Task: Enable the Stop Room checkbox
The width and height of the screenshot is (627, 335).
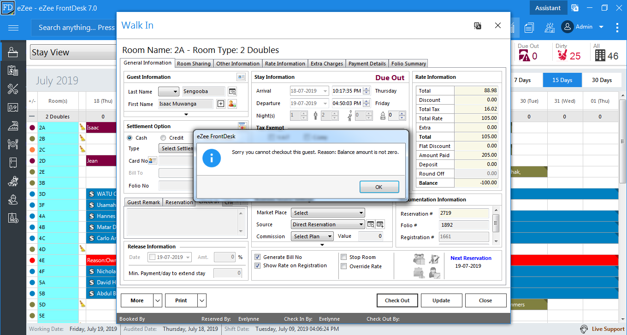Action: pos(344,257)
